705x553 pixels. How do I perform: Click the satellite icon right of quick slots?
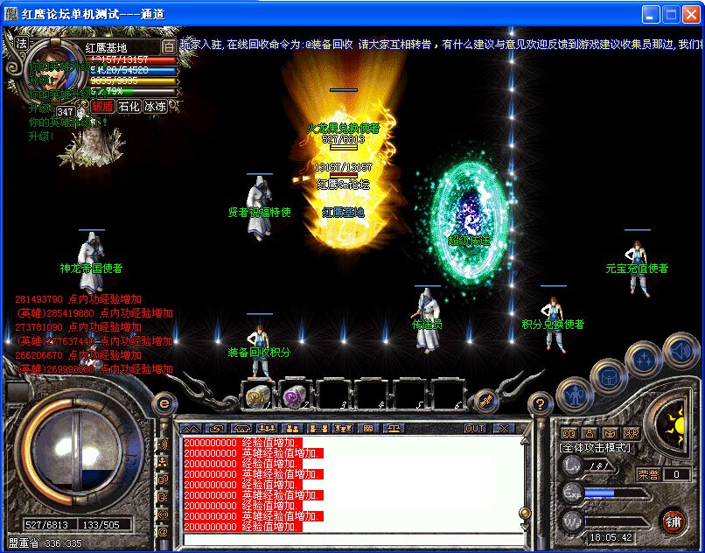484,401
